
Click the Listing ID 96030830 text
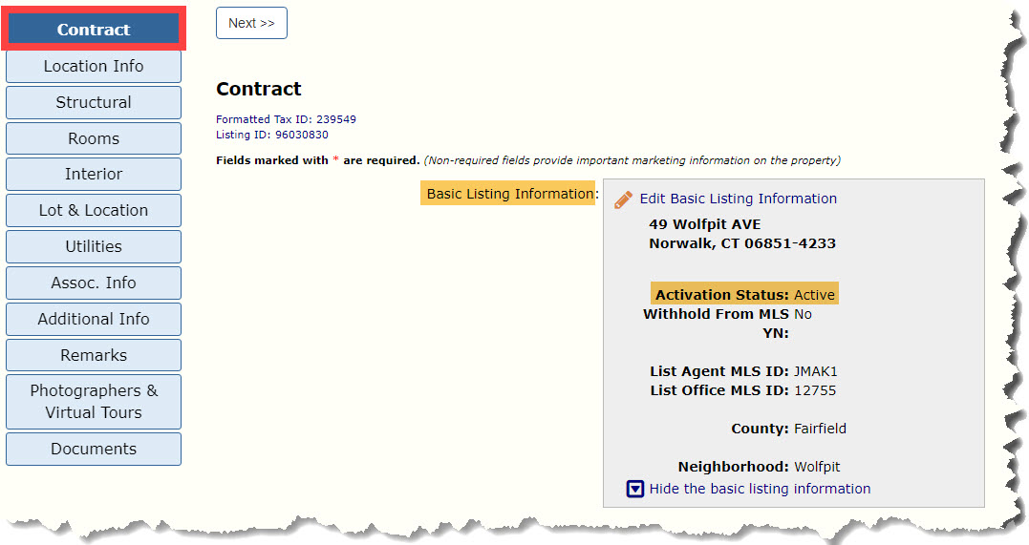pyautogui.click(x=272, y=135)
